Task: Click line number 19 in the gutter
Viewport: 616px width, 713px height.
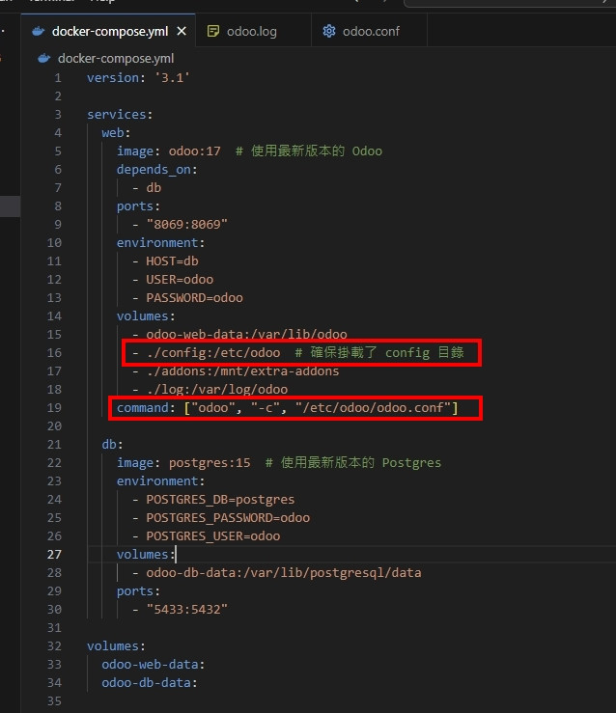Action: click(x=54, y=408)
